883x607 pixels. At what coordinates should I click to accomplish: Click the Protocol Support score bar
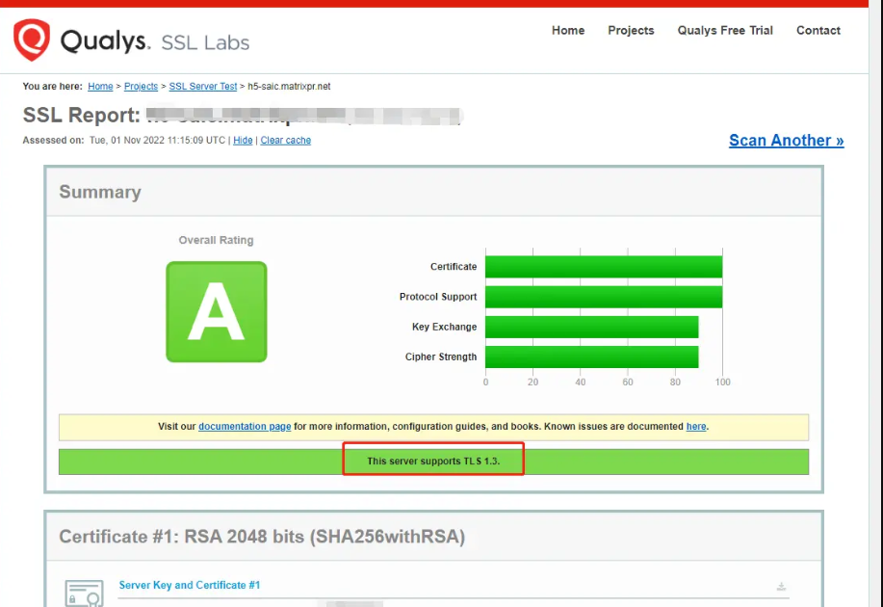(x=604, y=297)
